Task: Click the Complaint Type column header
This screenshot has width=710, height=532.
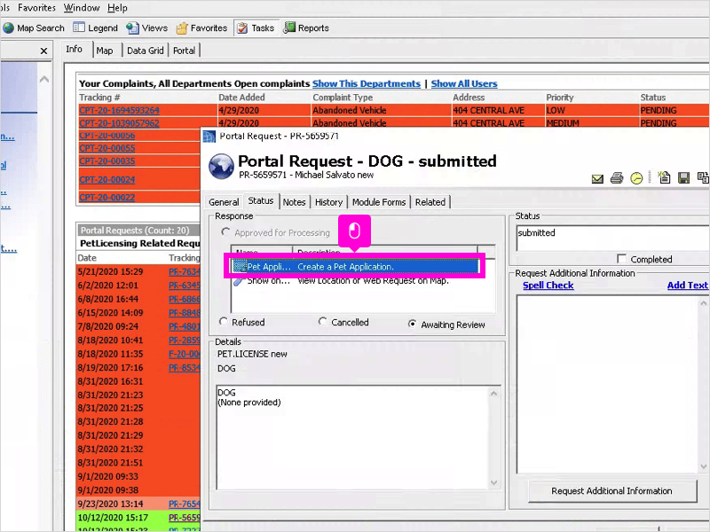Action: coord(343,98)
